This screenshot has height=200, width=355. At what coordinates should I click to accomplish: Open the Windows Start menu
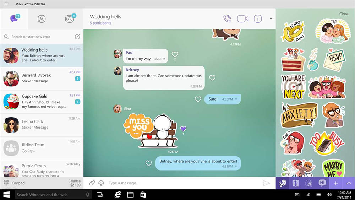[x=6, y=195]
